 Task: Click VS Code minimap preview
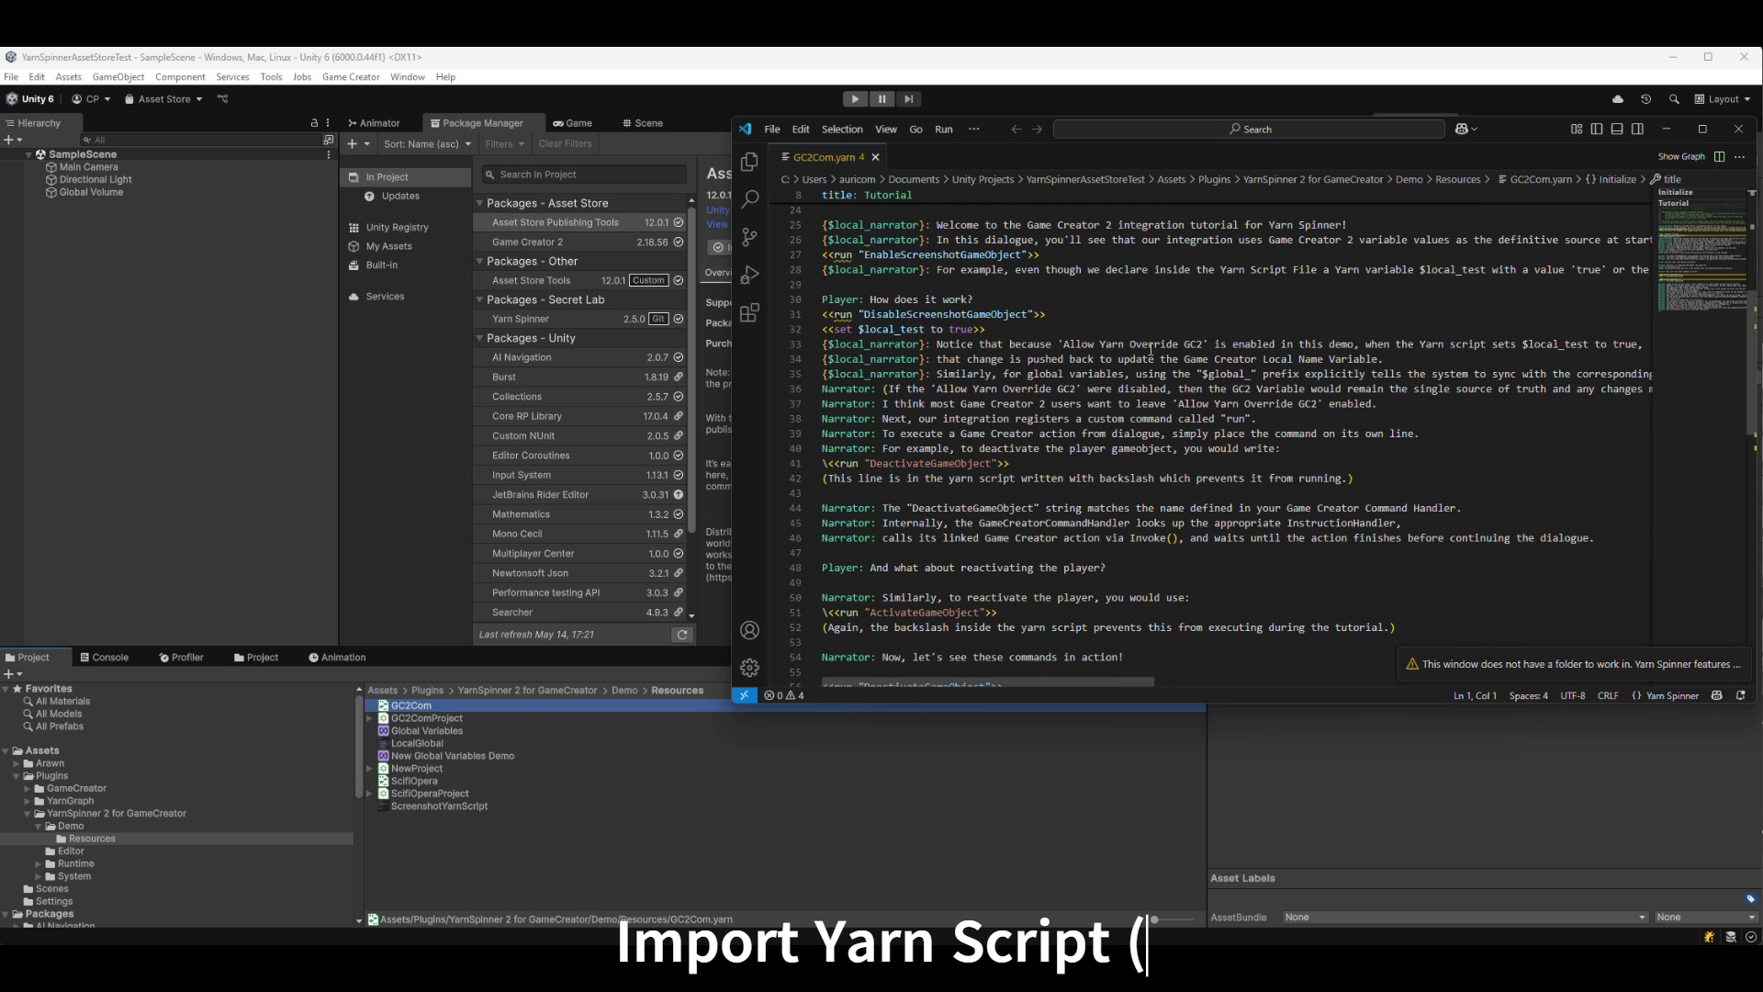pos(1700,251)
